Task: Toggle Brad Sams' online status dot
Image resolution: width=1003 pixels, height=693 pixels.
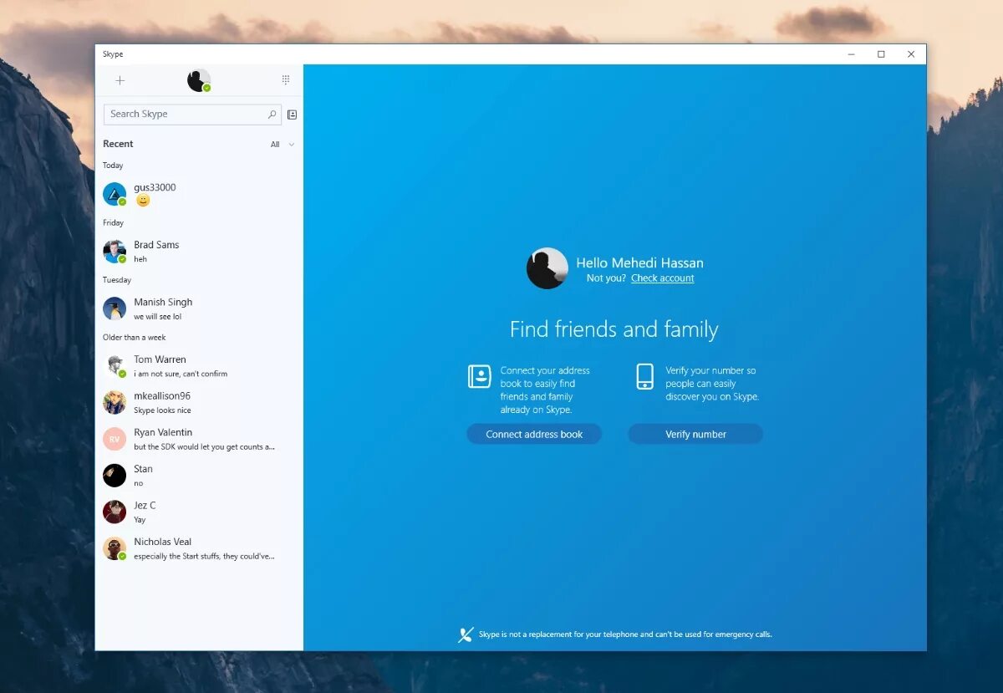Action: click(x=123, y=260)
